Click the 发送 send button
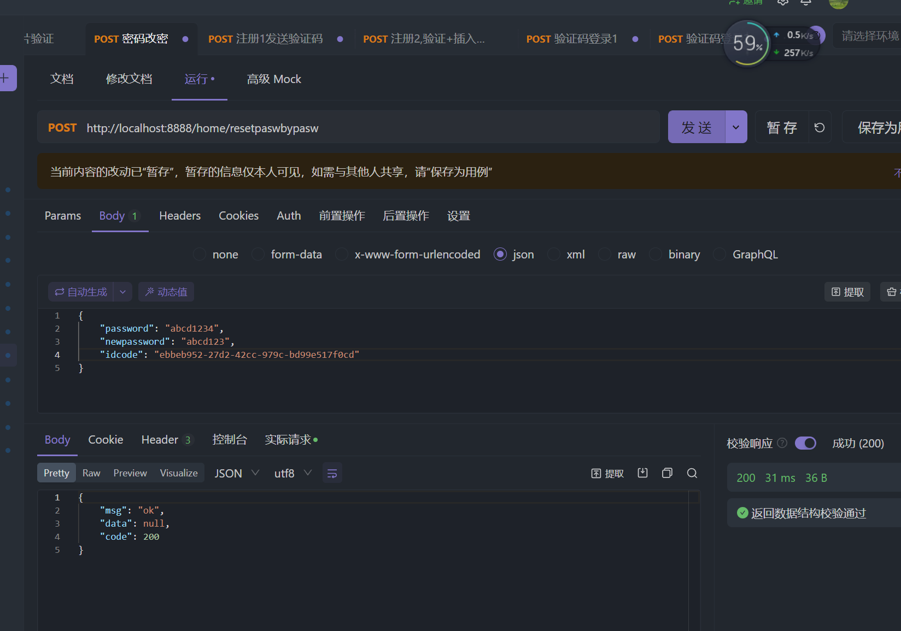 coord(697,127)
